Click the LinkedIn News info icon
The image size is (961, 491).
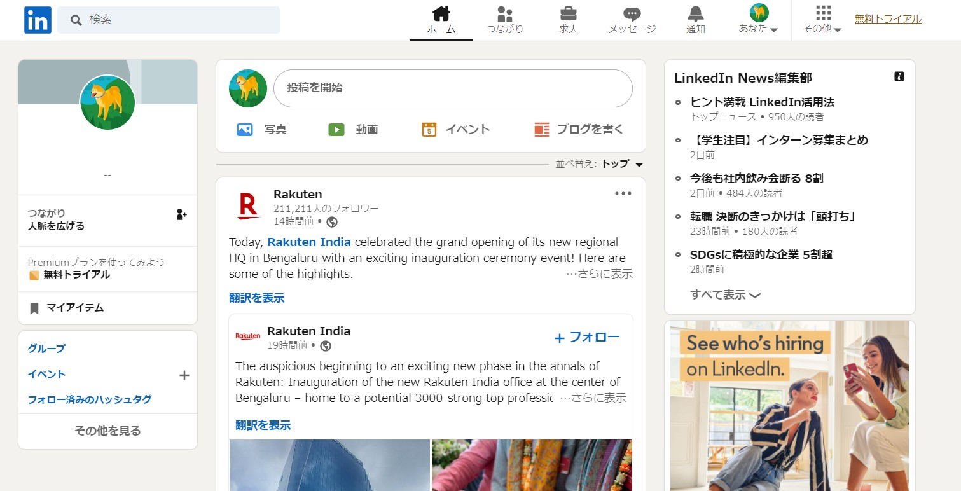[899, 76]
